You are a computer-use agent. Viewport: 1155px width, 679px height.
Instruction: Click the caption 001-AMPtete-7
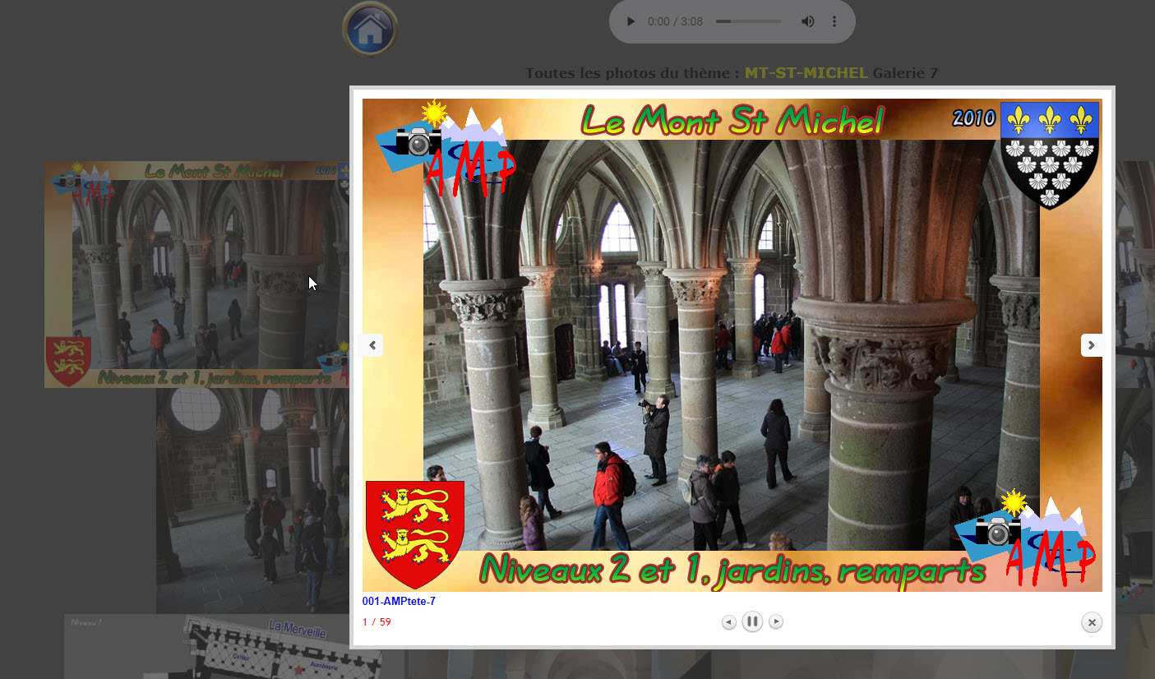point(399,602)
